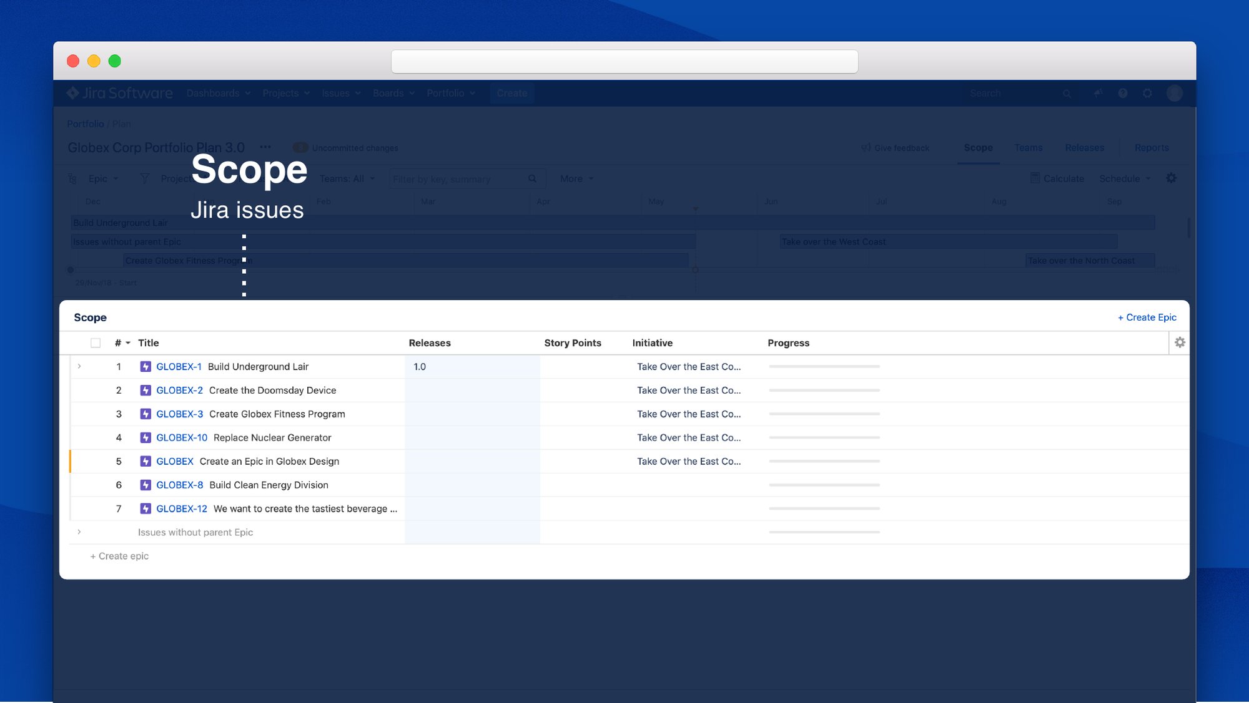
Task: Switch to the Scope tab
Action: 978,148
